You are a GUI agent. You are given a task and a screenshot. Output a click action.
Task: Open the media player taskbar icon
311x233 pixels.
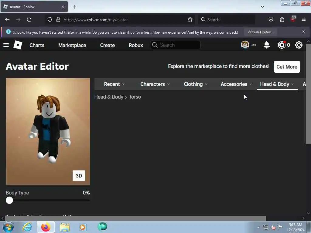[x=83, y=227]
